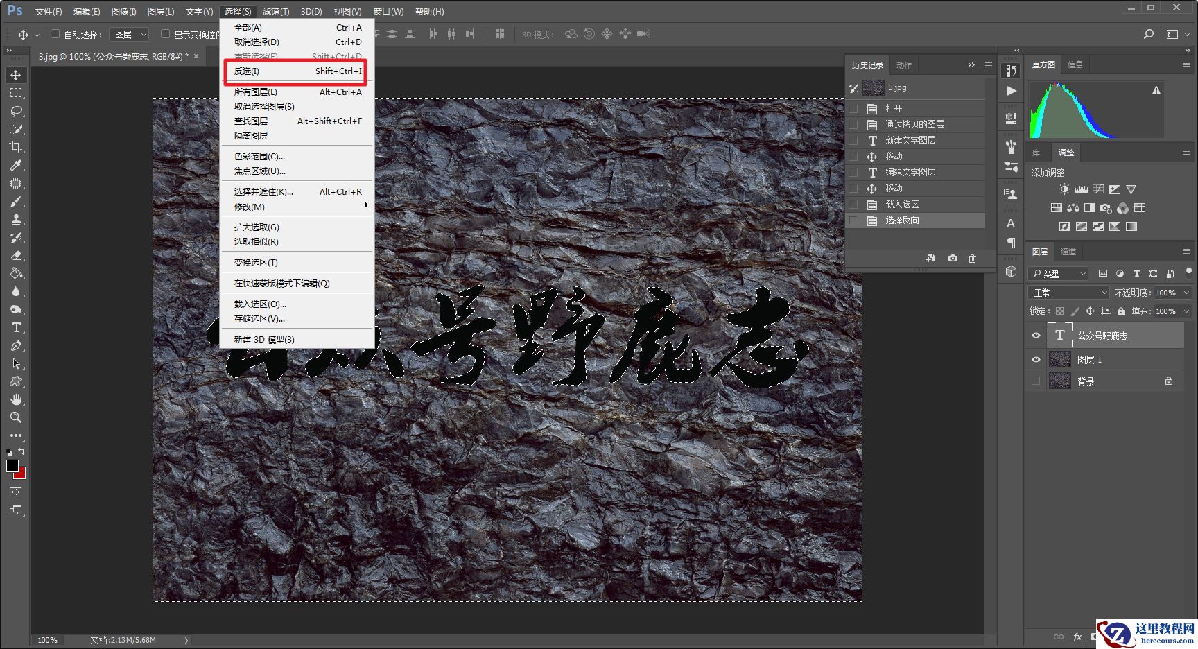Enable the 自动选择 checkbox

pyautogui.click(x=55, y=34)
